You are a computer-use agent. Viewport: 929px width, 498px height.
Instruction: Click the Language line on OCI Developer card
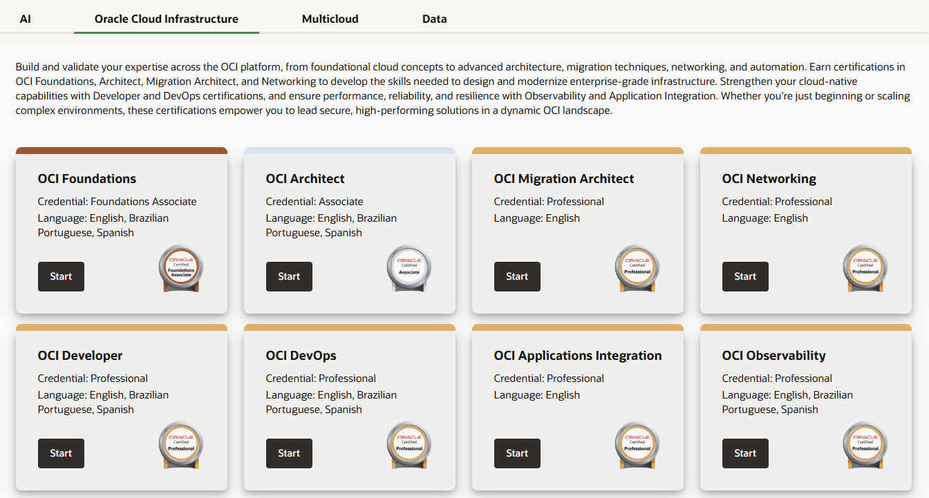point(104,402)
